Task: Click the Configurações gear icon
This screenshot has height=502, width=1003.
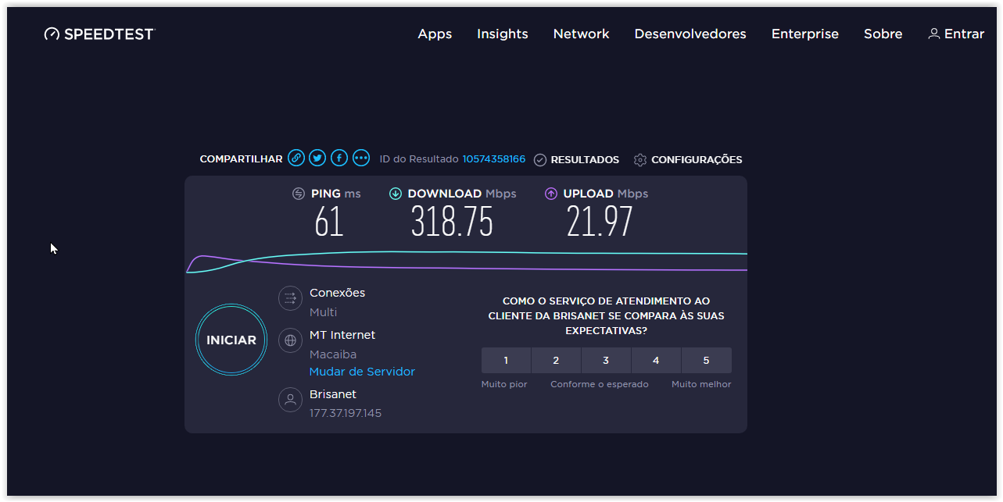Action: tap(640, 160)
